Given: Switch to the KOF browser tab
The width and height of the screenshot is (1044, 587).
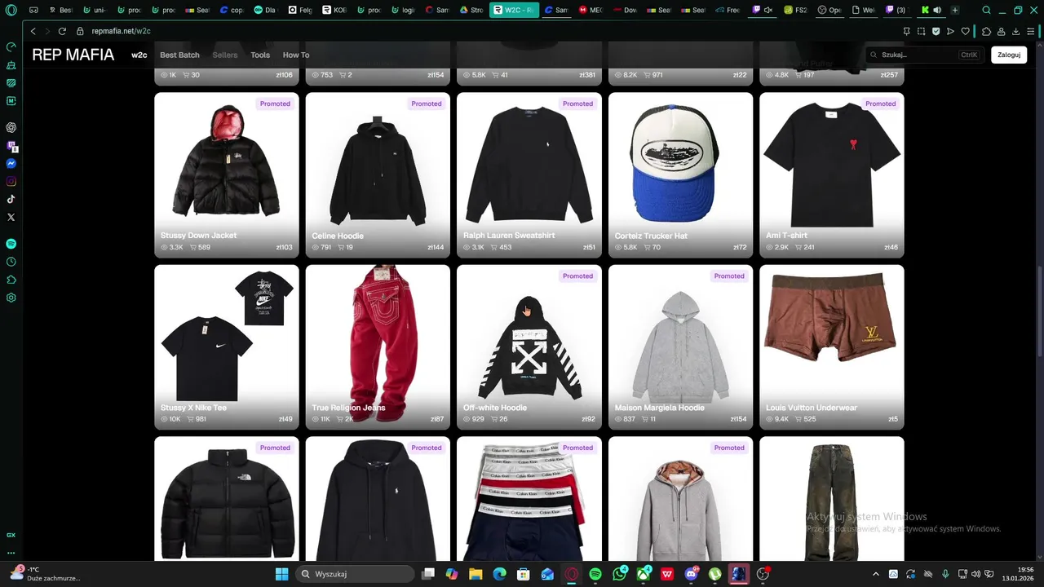Looking at the screenshot, I should click(x=333, y=11).
